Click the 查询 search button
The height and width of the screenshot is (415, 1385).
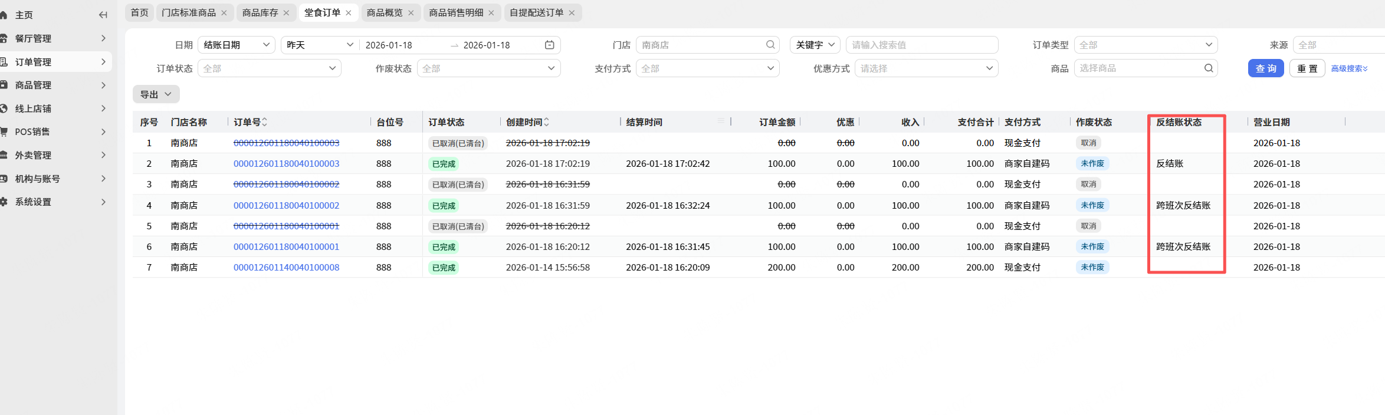coord(1266,68)
